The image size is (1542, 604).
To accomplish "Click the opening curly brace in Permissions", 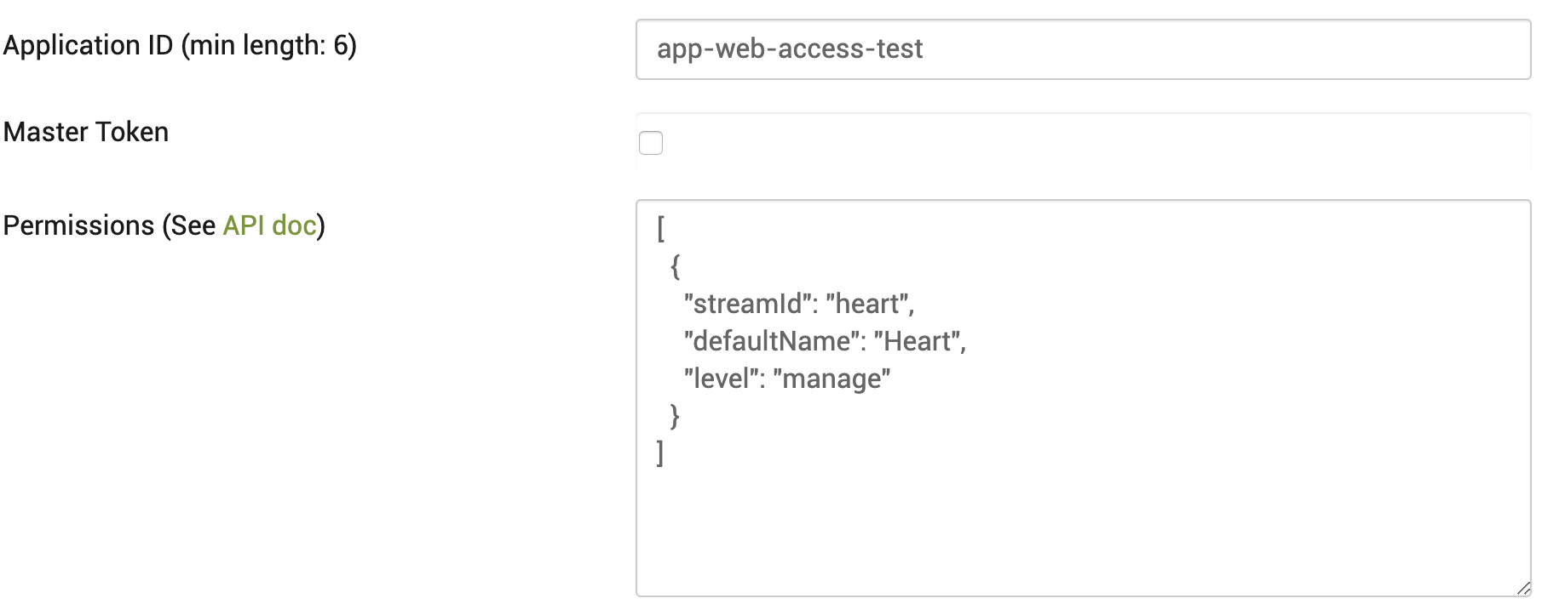I will (675, 266).
